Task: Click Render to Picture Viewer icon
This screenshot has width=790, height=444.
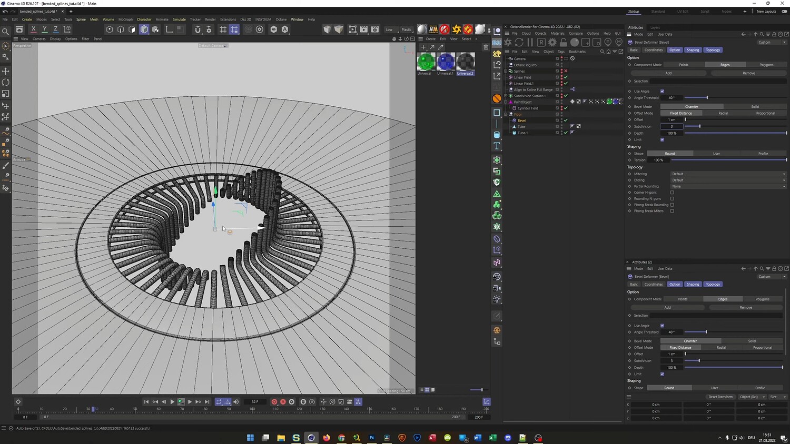Action: pos(364,29)
